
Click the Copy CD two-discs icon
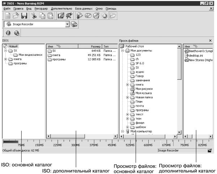coord(88,16)
